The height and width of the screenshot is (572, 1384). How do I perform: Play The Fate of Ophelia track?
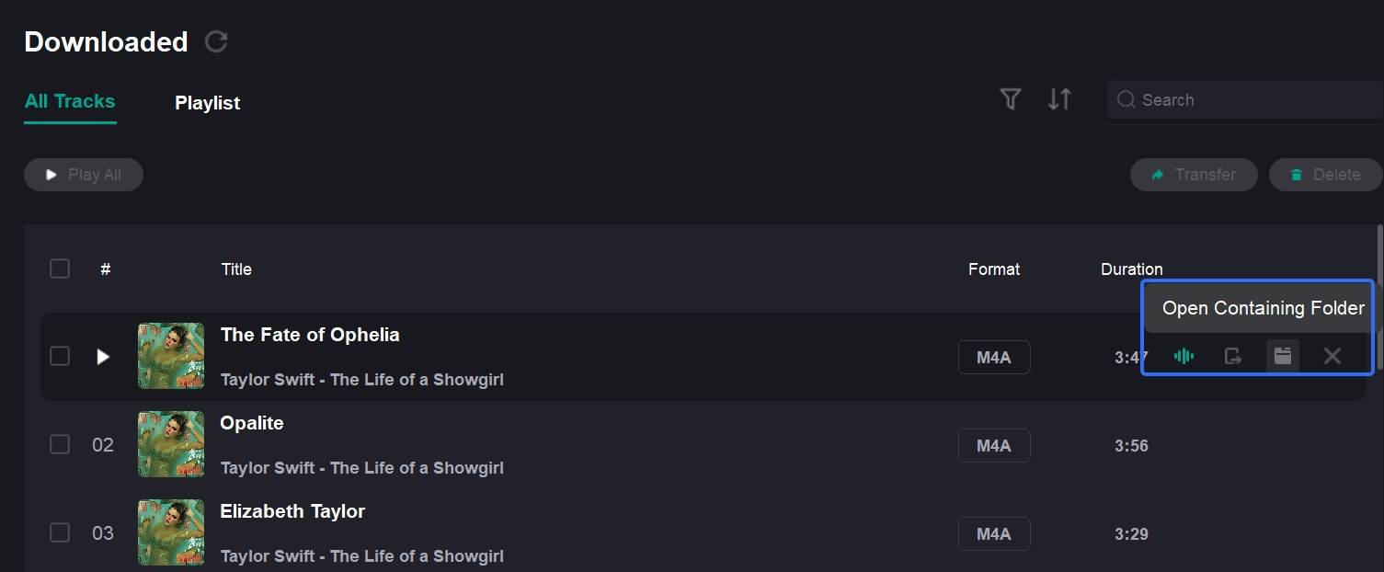(x=103, y=356)
